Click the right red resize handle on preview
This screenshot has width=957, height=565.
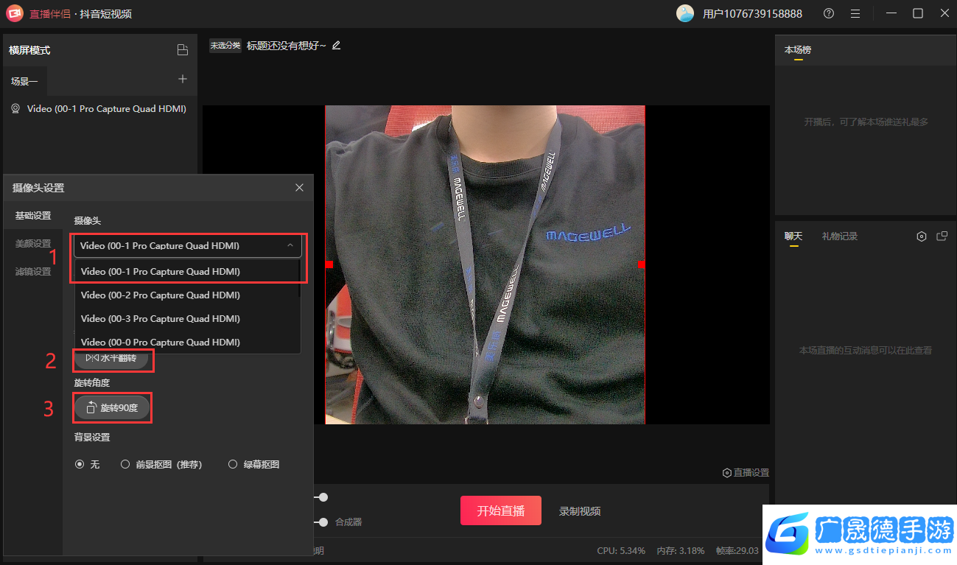[642, 264]
